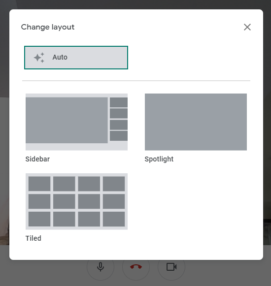Screen dimensions: 271x286
Task: Hang up using the red phone icon
Action: pos(136,267)
